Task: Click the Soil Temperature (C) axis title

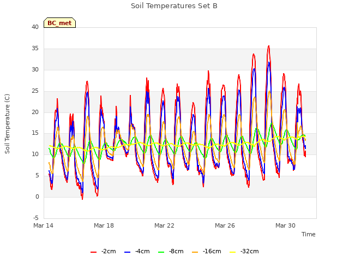Action: (x=7, y=124)
